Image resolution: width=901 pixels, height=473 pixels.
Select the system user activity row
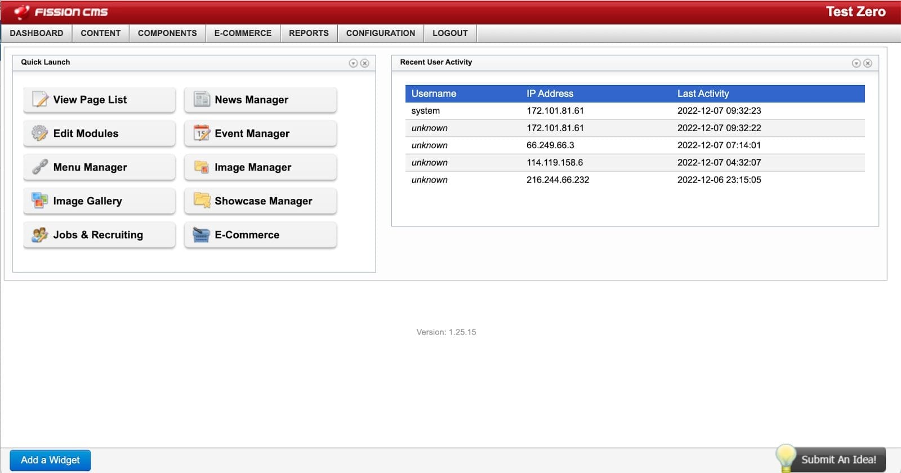point(635,111)
